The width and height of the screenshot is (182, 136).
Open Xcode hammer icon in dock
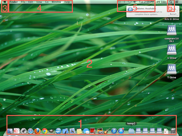(65, 131)
